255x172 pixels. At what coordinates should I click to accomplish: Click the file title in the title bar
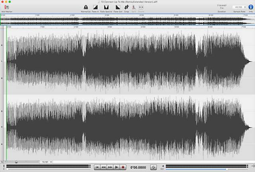tap(129, 2)
